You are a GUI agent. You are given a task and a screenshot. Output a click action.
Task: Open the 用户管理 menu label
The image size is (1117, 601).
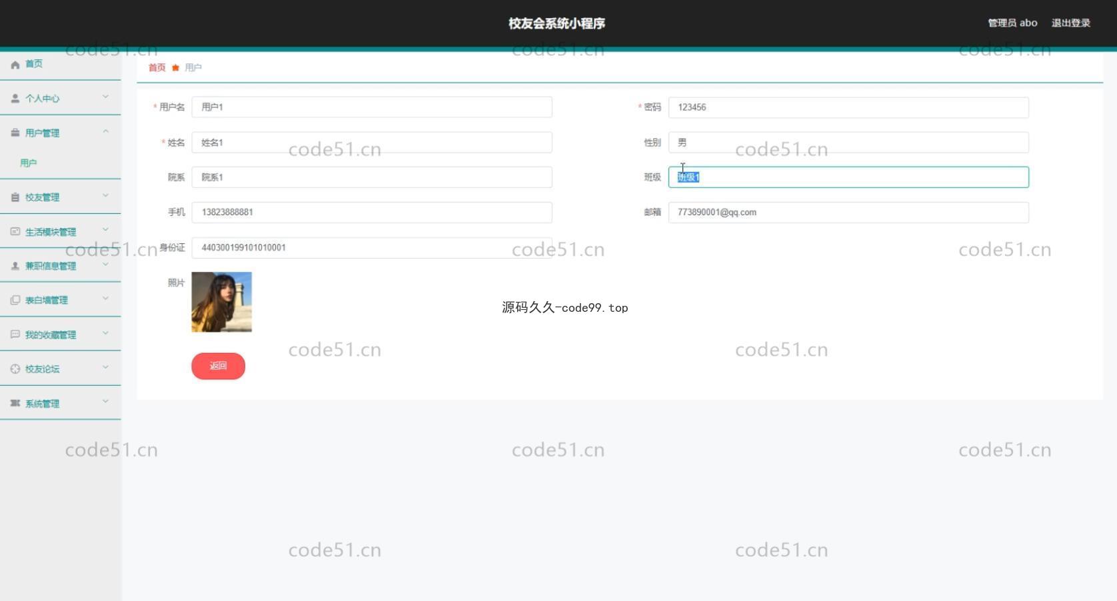[42, 133]
